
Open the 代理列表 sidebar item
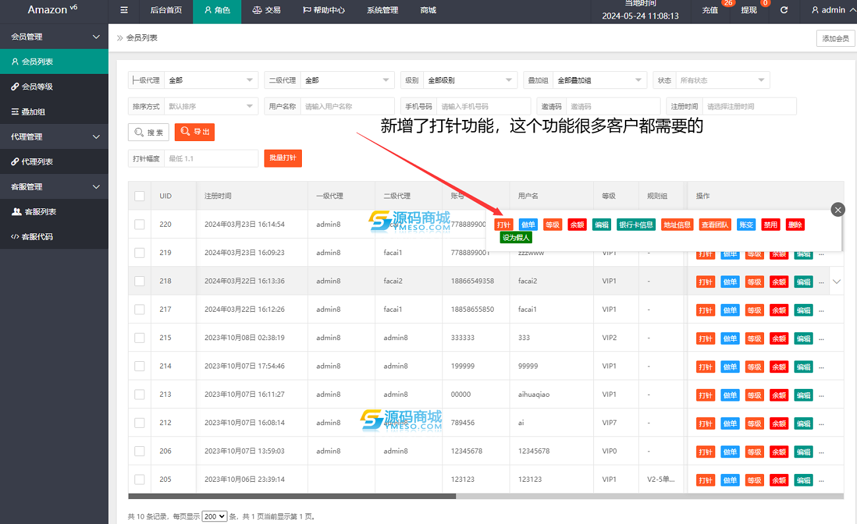coord(54,161)
